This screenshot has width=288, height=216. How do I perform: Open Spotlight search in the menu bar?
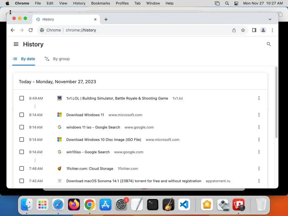coord(227,3)
